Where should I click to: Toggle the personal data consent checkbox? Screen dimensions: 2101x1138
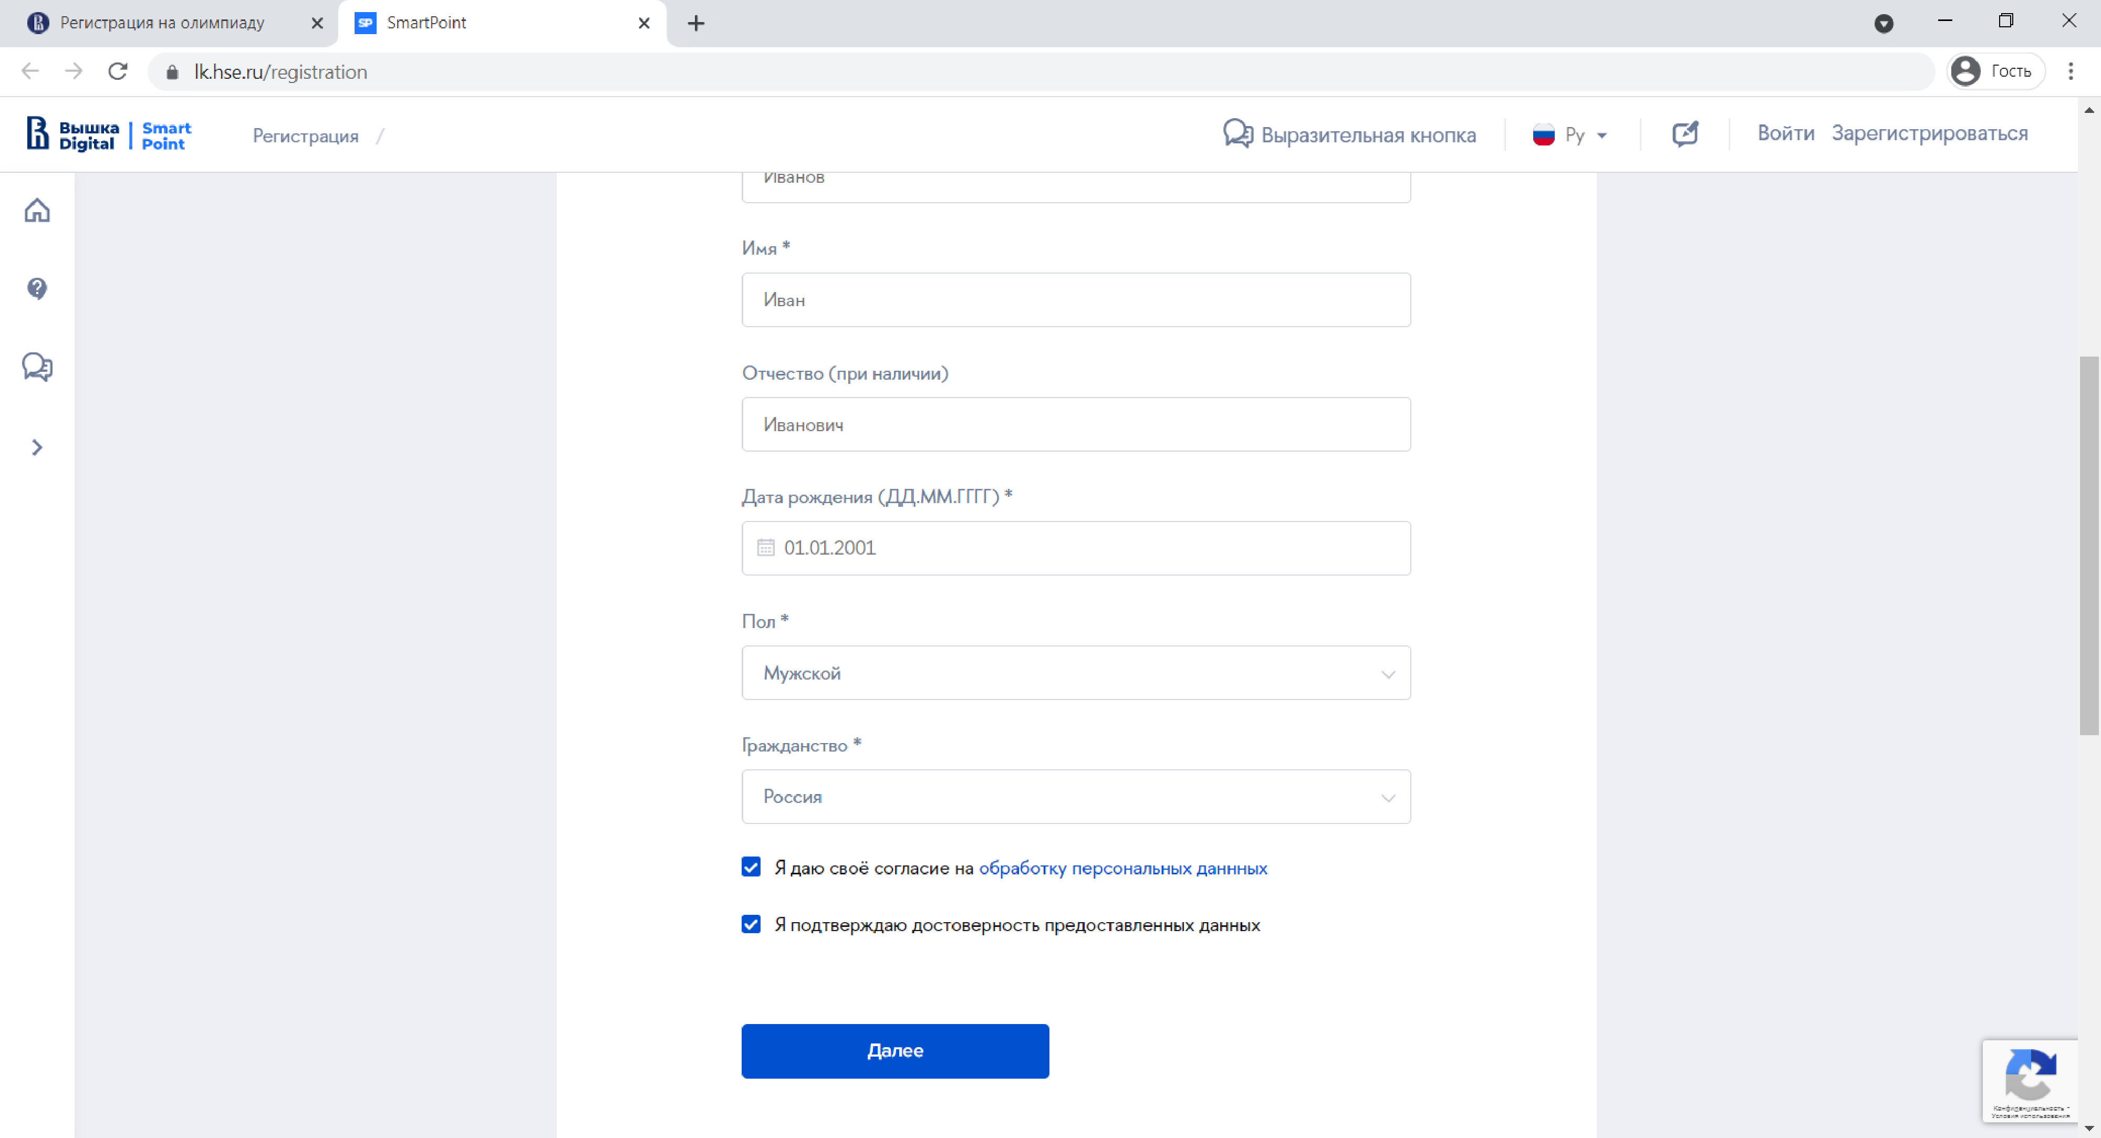tap(751, 866)
